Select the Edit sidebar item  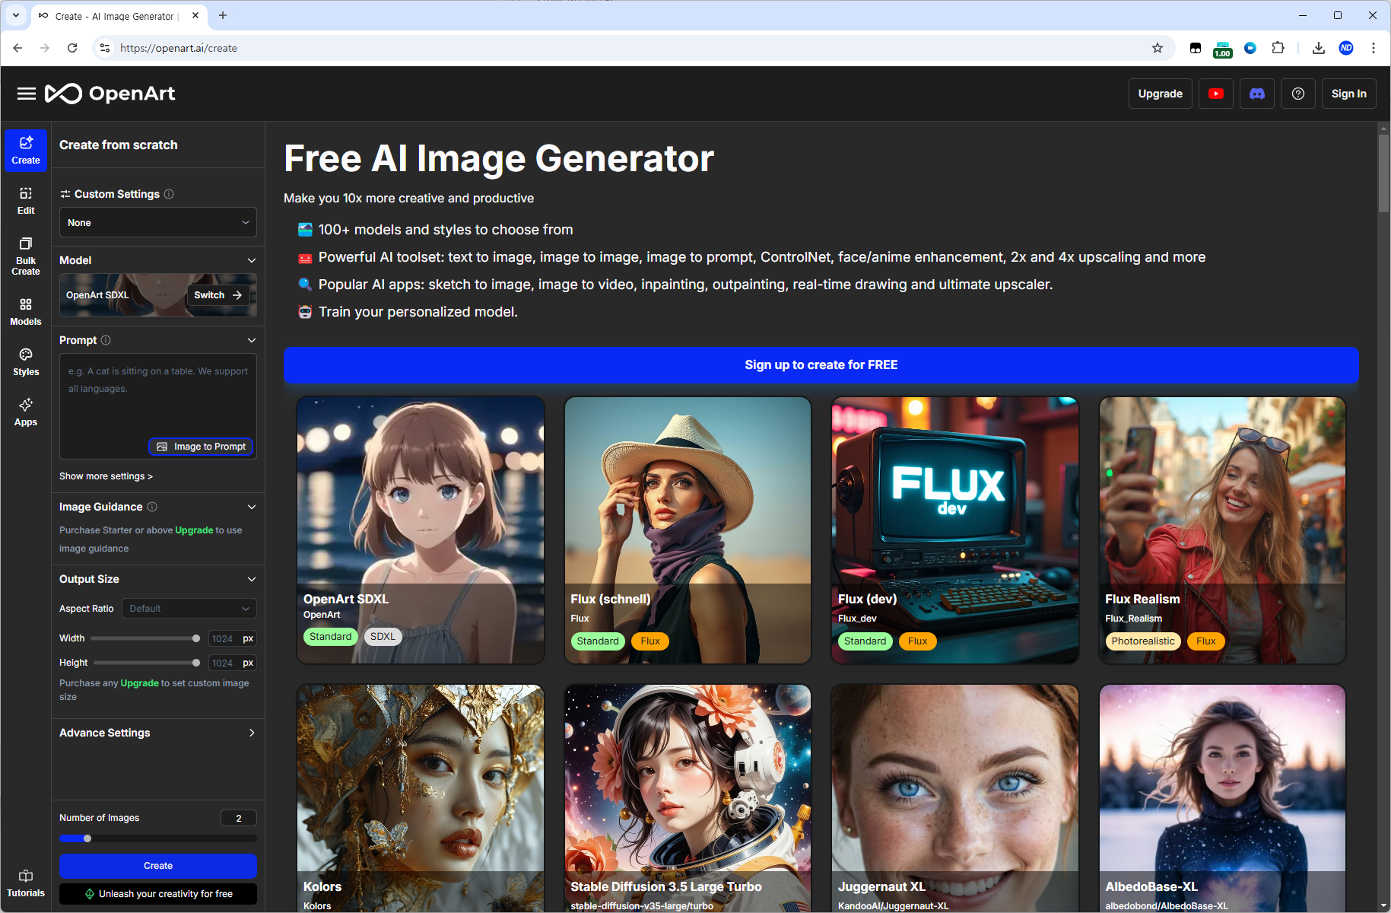(26, 201)
